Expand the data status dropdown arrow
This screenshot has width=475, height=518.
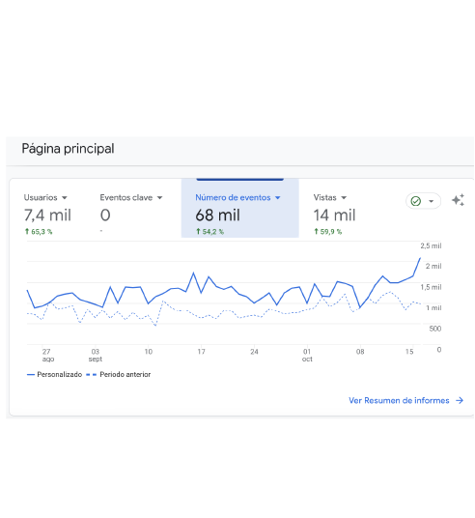432,201
